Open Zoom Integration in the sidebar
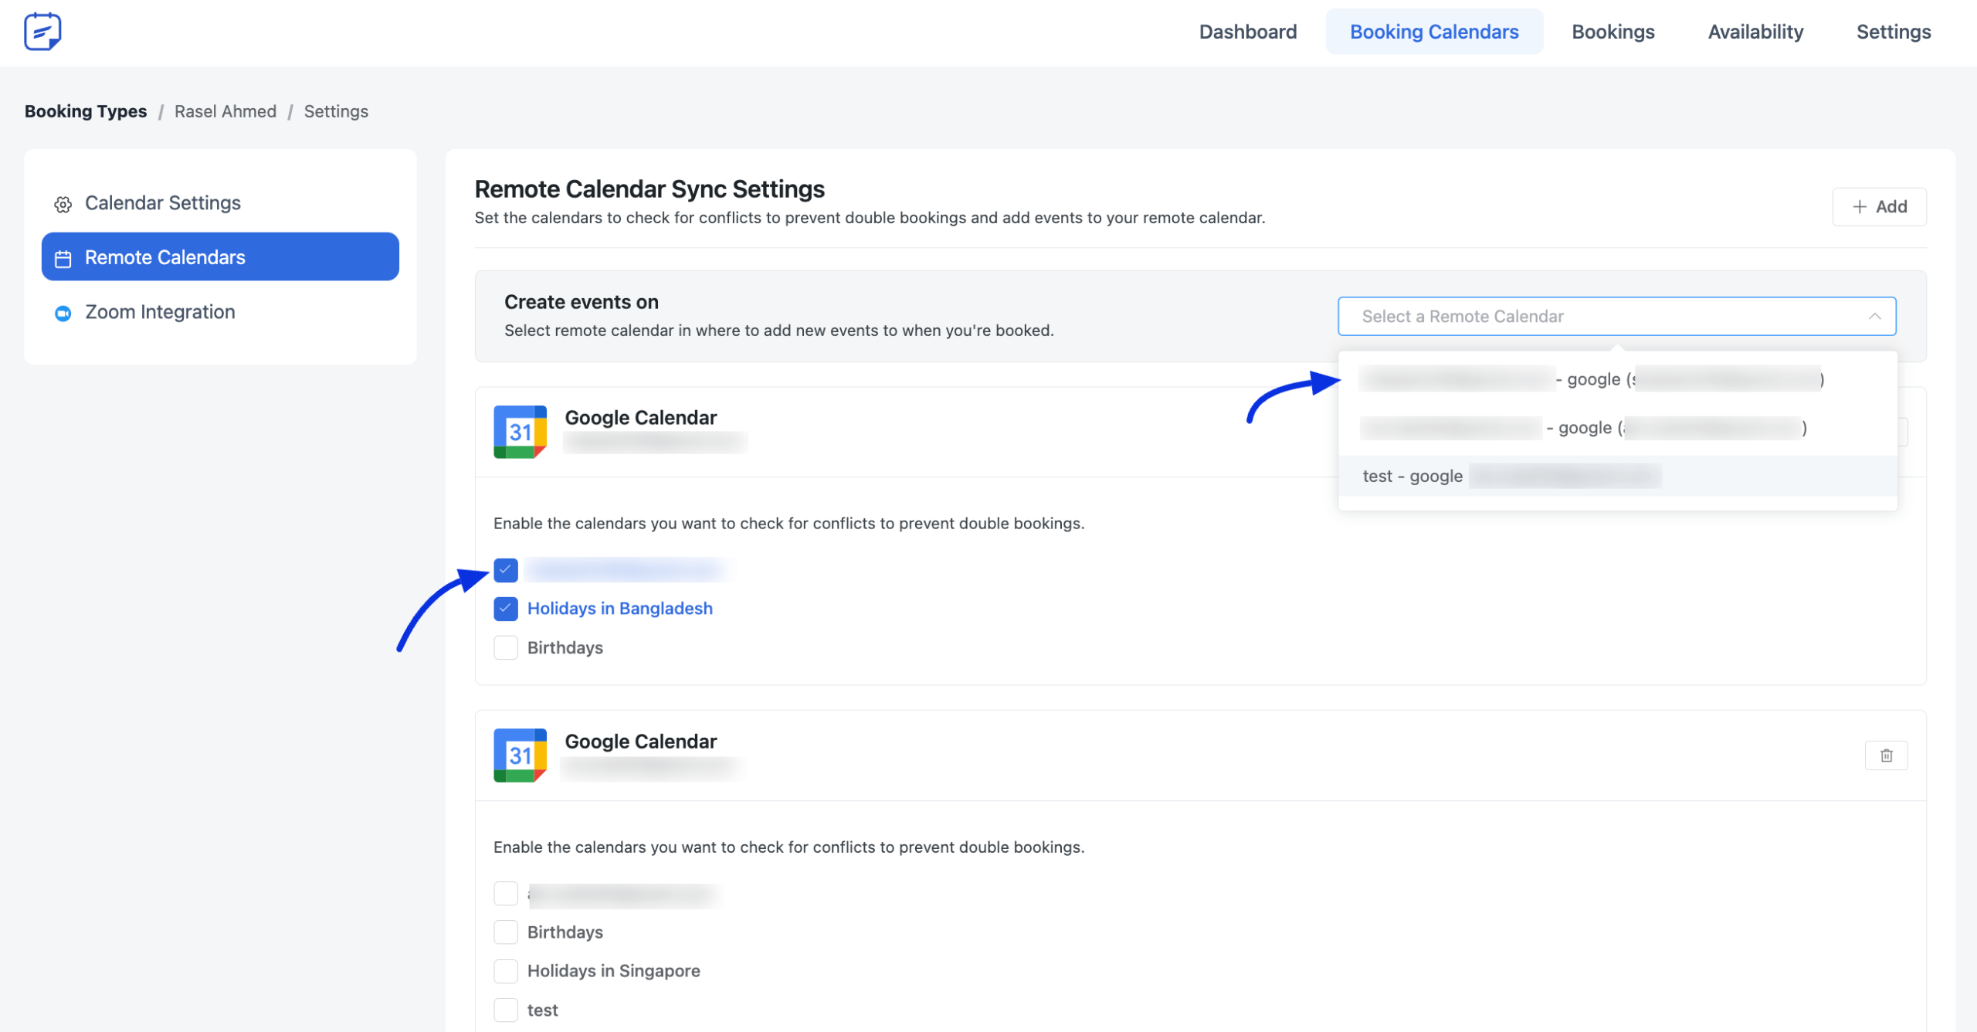This screenshot has height=1032, width=1977. tap(220, 311)
